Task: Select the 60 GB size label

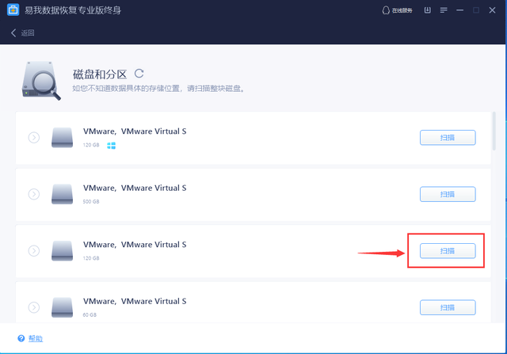Action: click(x=90, y=314)
